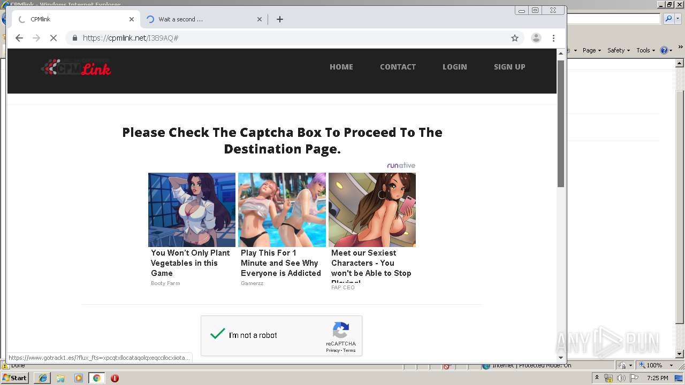
Task: Close the 'Wait a second' tab
Action: 260,19
